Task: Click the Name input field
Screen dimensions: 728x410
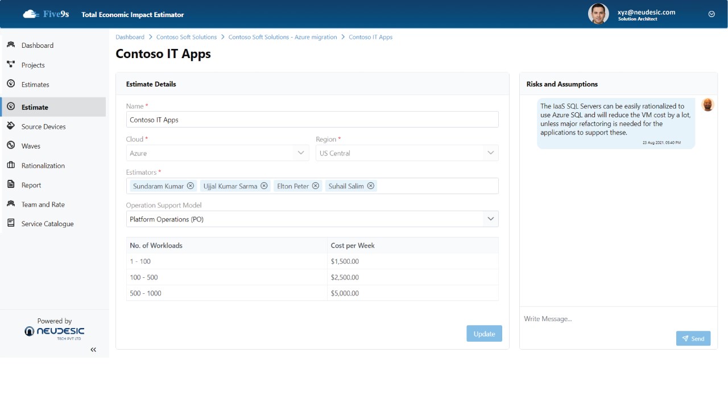Action: [x=312, y=120]
